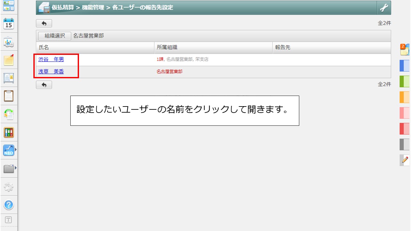Open the brown clipboard icon in the sidebar
411x231 pixels.
point(9,96)
